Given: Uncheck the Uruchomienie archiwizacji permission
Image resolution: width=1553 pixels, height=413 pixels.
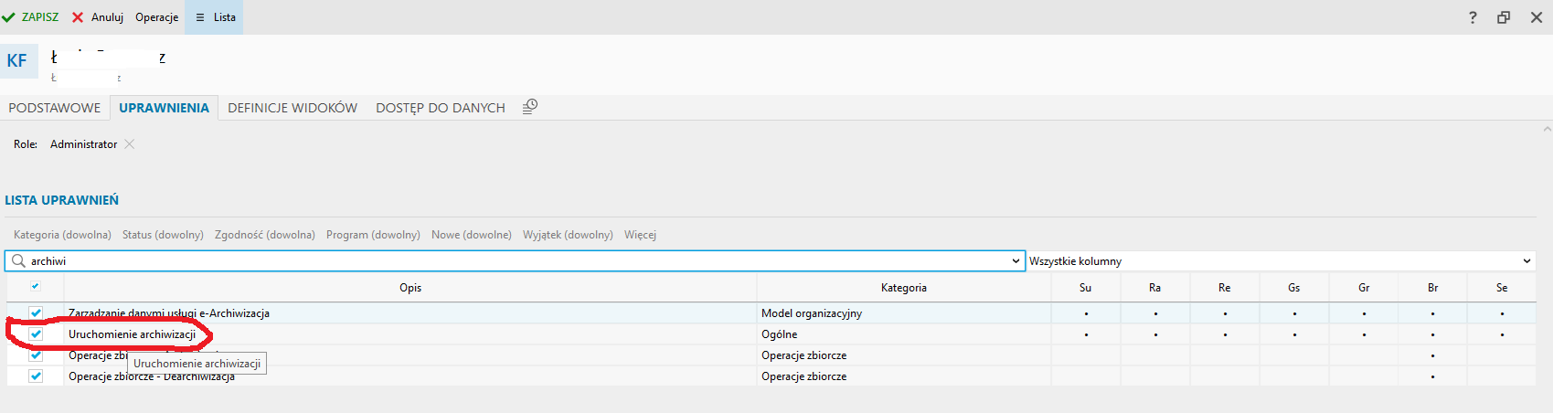Looking at the screenshot, I should pyautogui.click(x=36, y=334).
